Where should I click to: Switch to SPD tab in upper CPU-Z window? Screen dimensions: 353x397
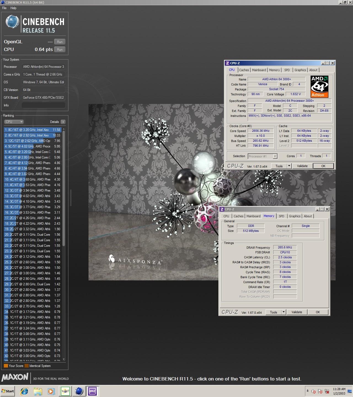[287, 70]
